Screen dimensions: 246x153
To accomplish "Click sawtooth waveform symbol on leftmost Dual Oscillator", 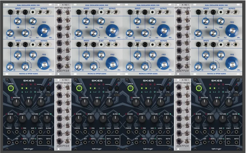I will (30, 38).
